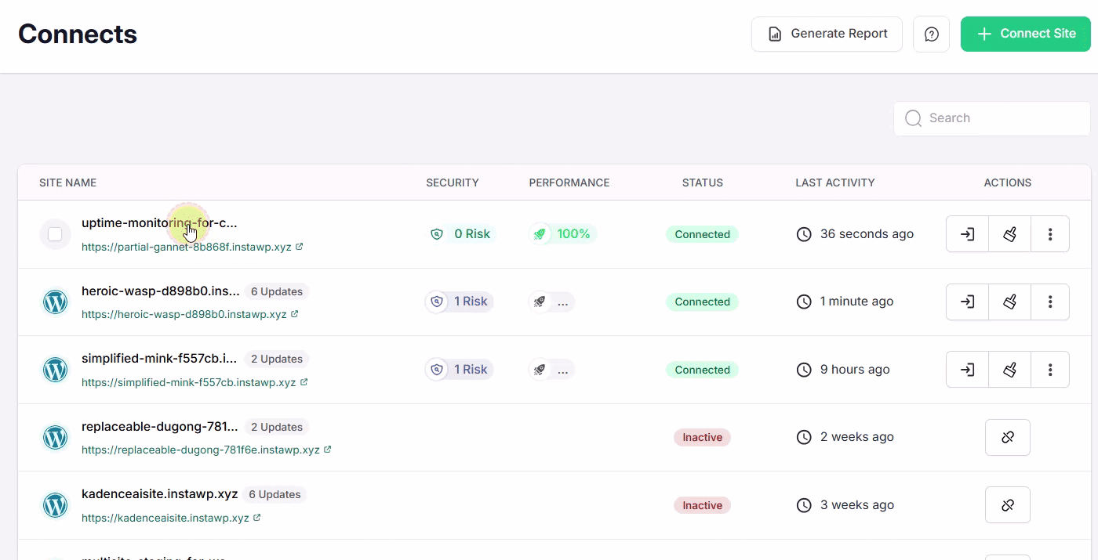This screenshot has height=560, width=1098.
Task: Tick the checkbox for uptime-monitoring site row
Action: coord(55,234)
